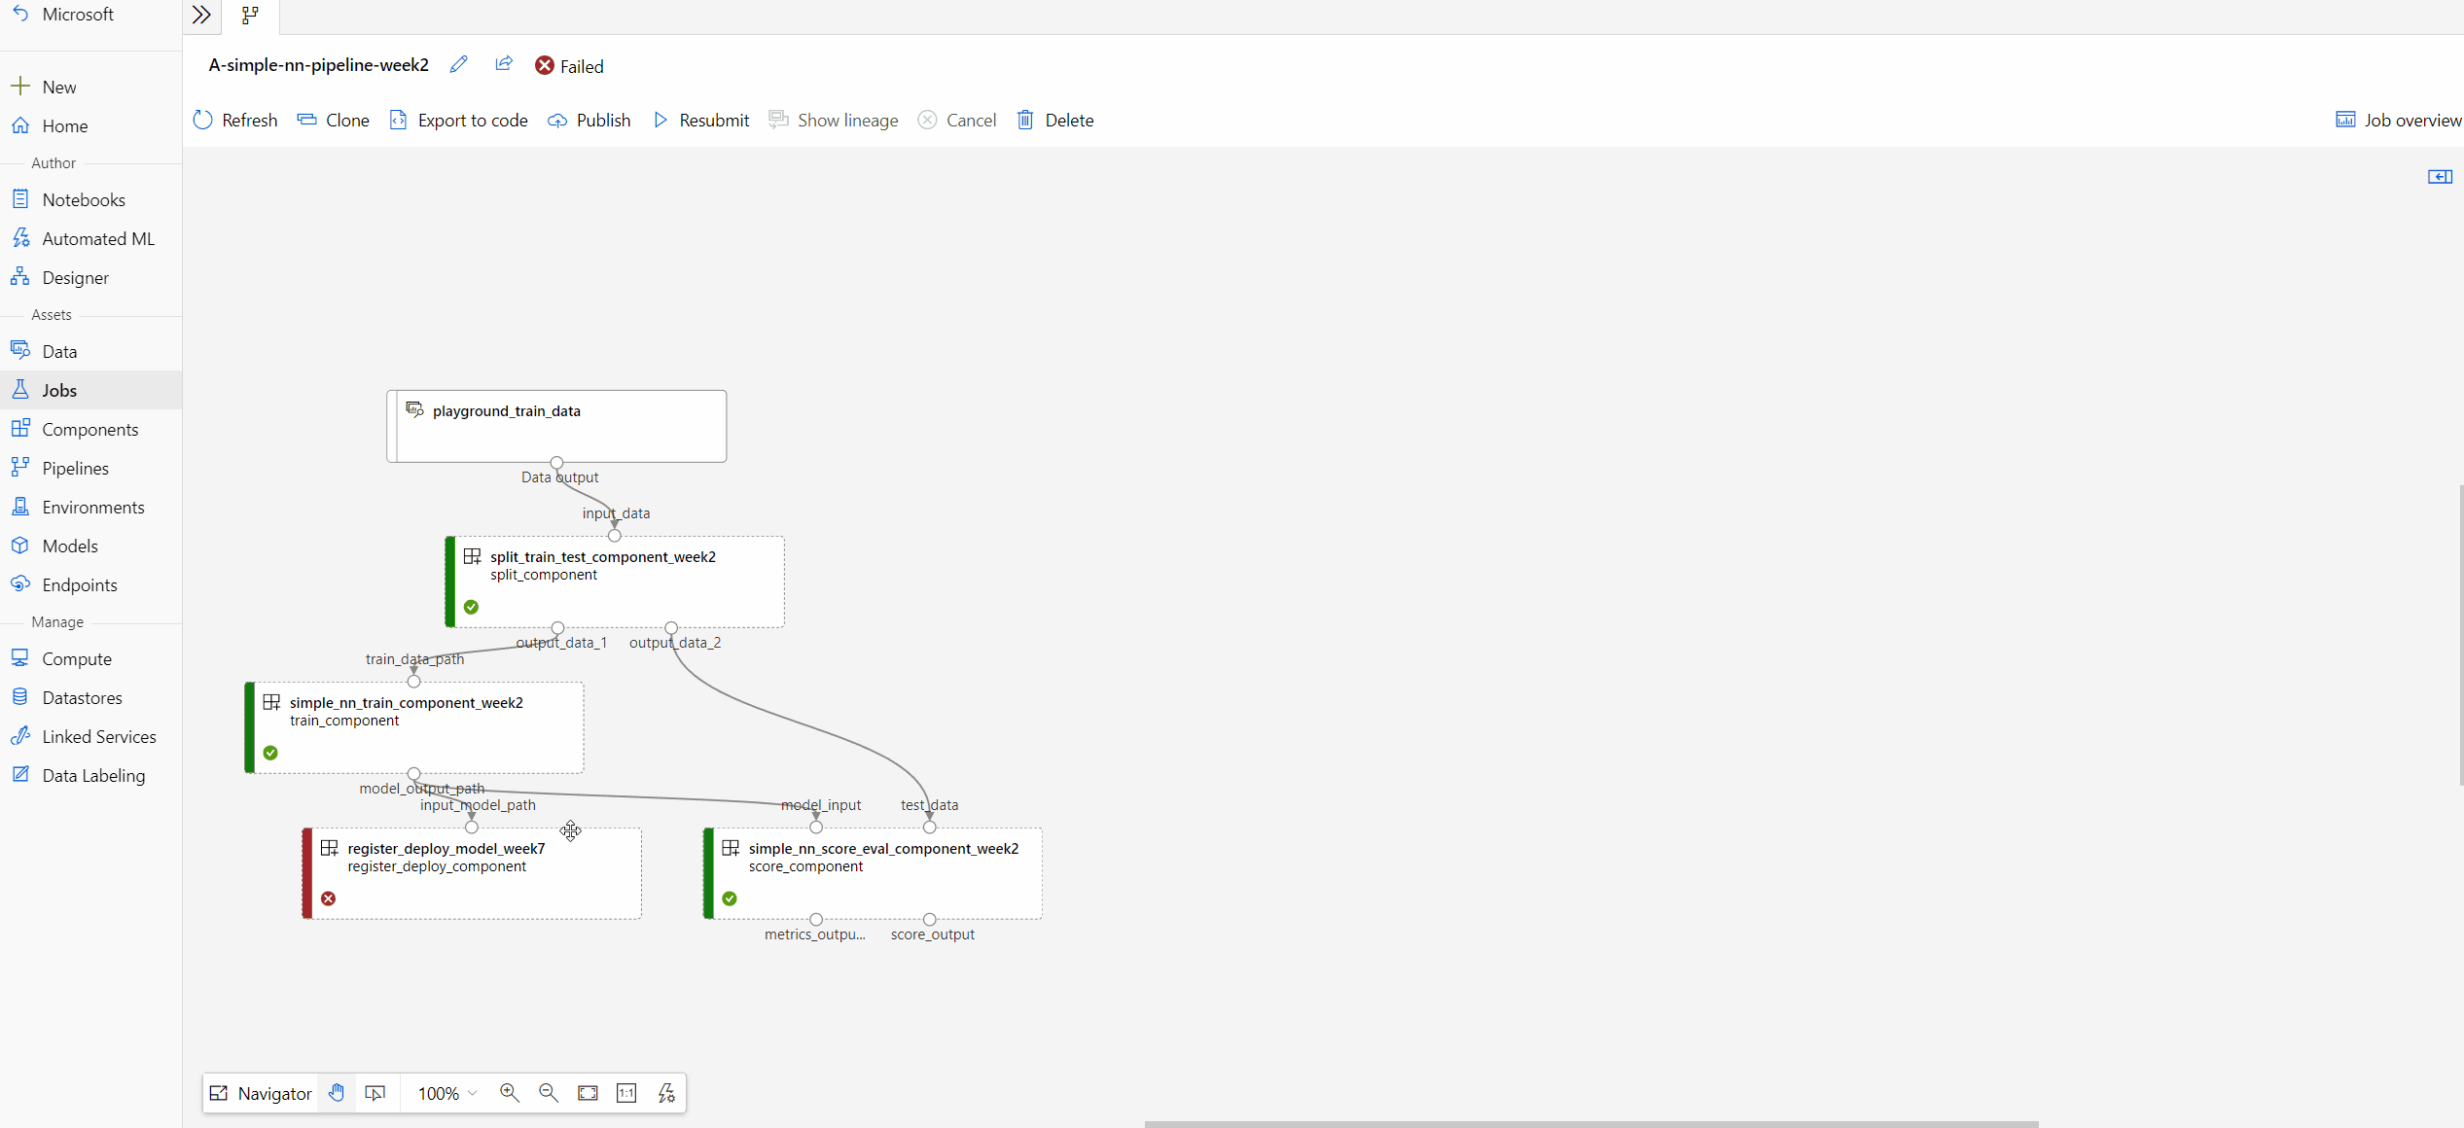This screenshot has width=2464, height=1128.
Task: Click the edit pipeline name pencil icon
Action: 459,66
